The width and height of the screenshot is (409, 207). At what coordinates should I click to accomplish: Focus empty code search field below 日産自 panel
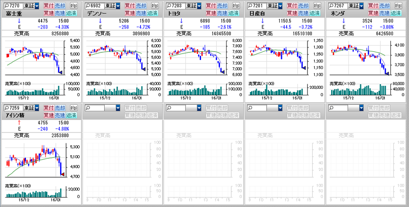(x=257, y=108)
